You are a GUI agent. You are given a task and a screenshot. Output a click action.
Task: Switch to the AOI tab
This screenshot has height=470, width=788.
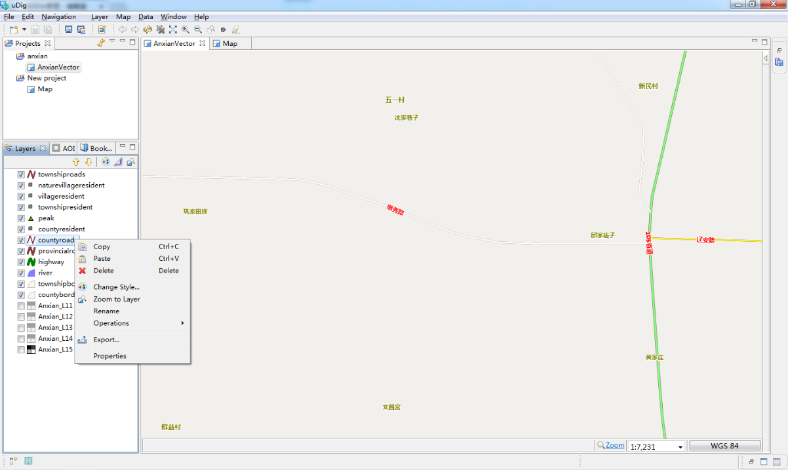[x=64, y=148]
